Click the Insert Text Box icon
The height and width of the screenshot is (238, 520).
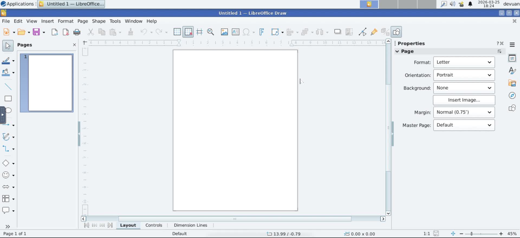(235, 32)
